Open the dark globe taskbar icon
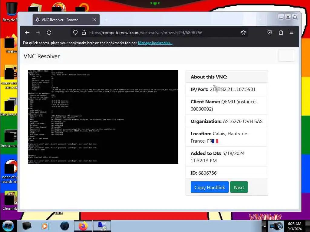Viewport: 310px width, 232px height. [x=64, y=226]
